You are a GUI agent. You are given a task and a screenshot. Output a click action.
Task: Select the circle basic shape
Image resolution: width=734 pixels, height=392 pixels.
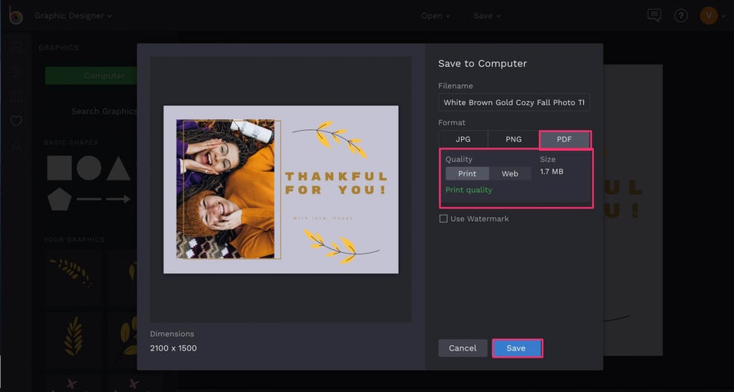pyautogui.click(x=89, y=168)
